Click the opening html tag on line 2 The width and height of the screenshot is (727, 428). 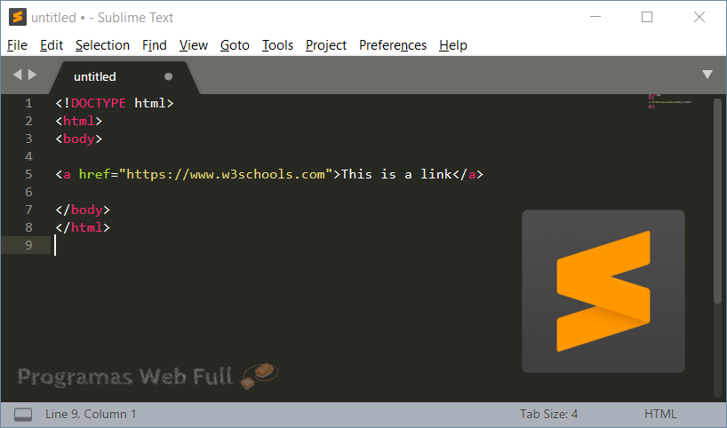79,121
